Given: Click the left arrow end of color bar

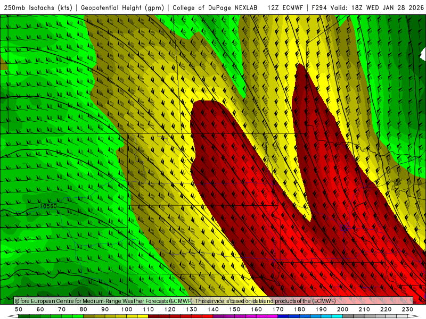Looking at the screenshot, I should click(x=13, y=316).
